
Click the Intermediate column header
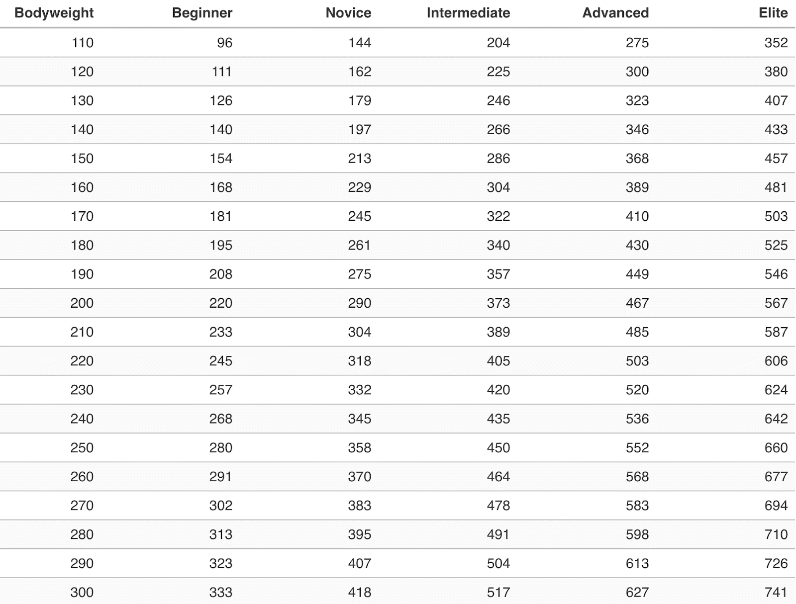coord(468,13)
